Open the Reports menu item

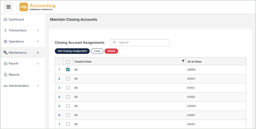(14, 75)
